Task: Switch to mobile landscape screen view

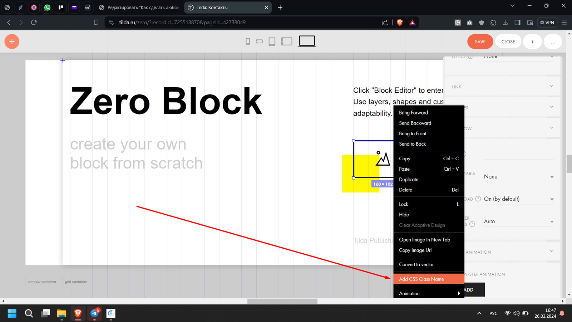Action: tap(259, 42)
